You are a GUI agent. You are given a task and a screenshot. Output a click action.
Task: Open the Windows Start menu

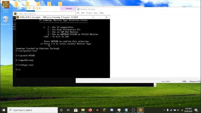3,110
